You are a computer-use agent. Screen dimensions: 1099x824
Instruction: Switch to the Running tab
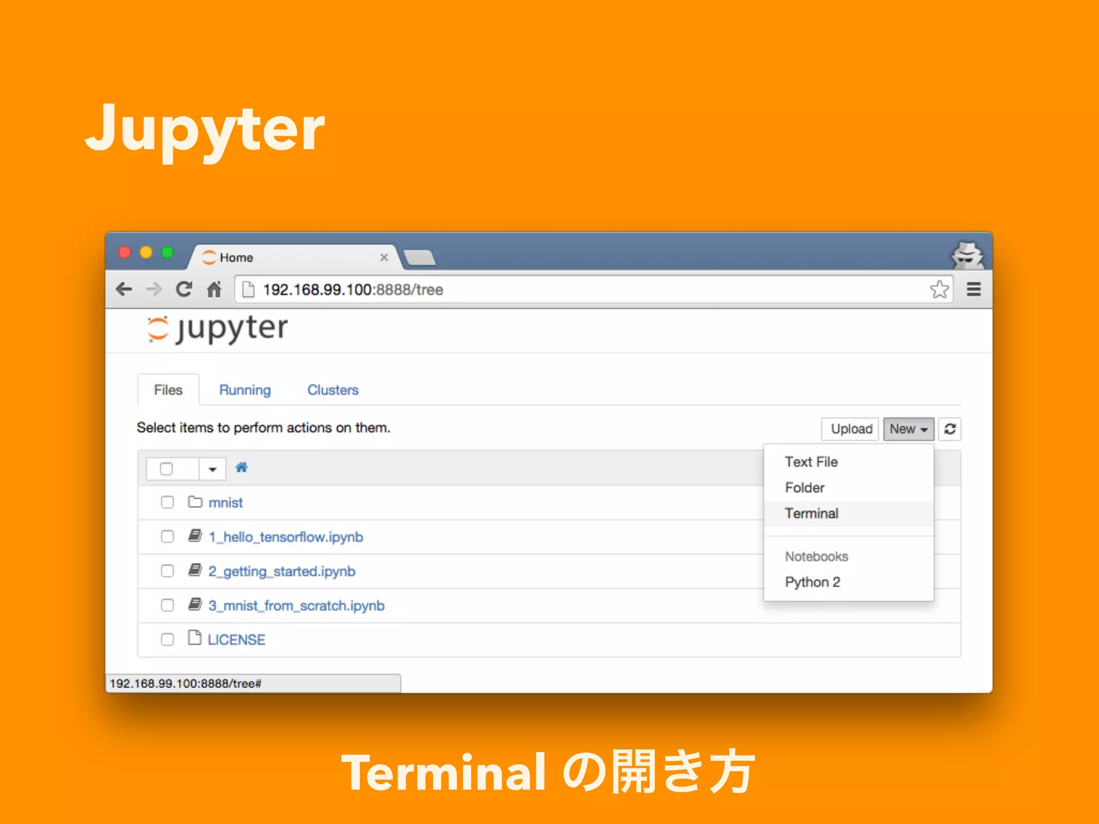point(245,390)
